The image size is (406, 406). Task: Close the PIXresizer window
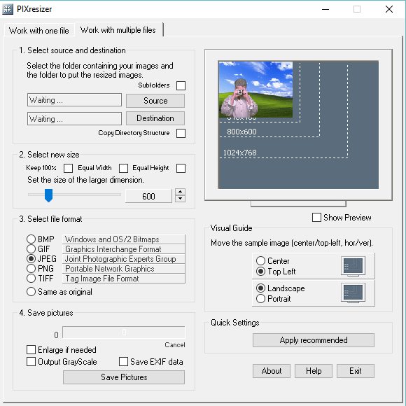point(389,9)
